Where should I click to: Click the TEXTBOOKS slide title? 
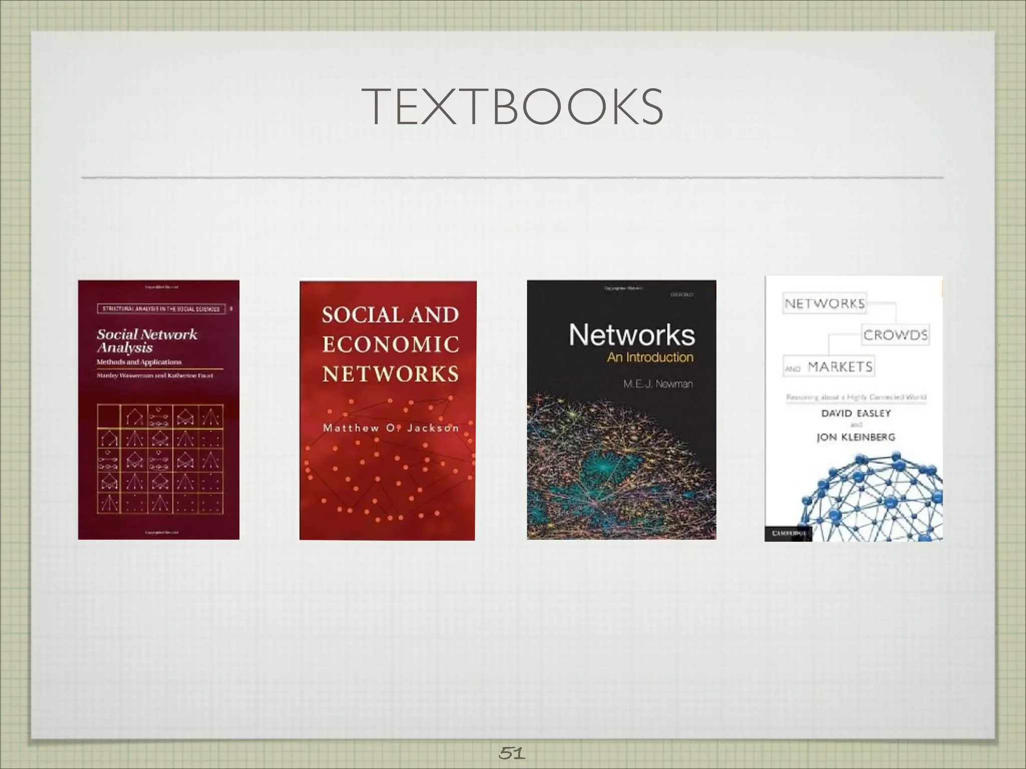point(512,107)
